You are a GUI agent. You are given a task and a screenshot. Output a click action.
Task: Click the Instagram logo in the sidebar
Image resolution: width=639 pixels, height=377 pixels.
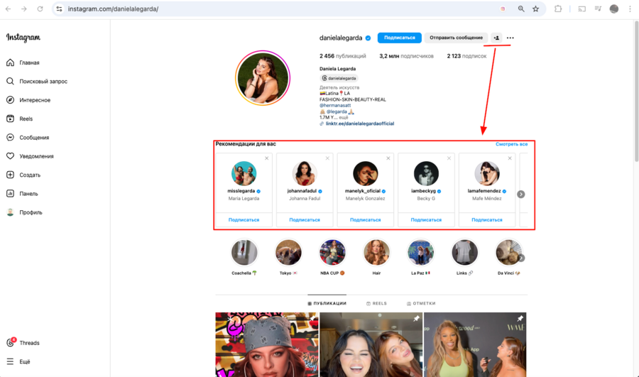[23, 38]
